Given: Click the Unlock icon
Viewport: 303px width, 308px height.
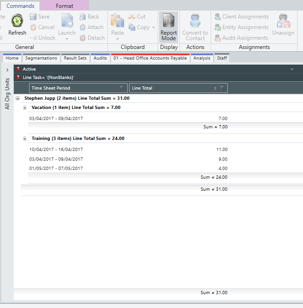Looking at the screenshot, I should click(33, 38).
